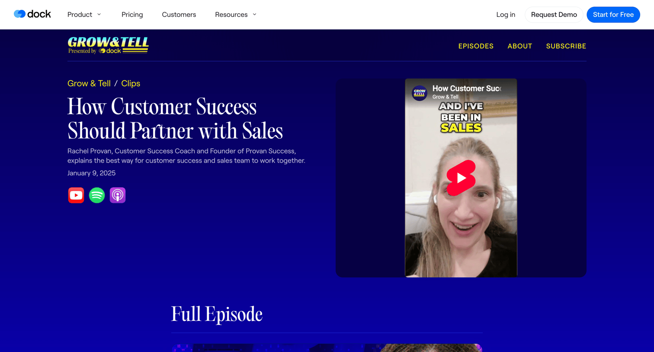Click the Full Episode video thumbnail
654x352 pixels.
[x=327, y=348]
